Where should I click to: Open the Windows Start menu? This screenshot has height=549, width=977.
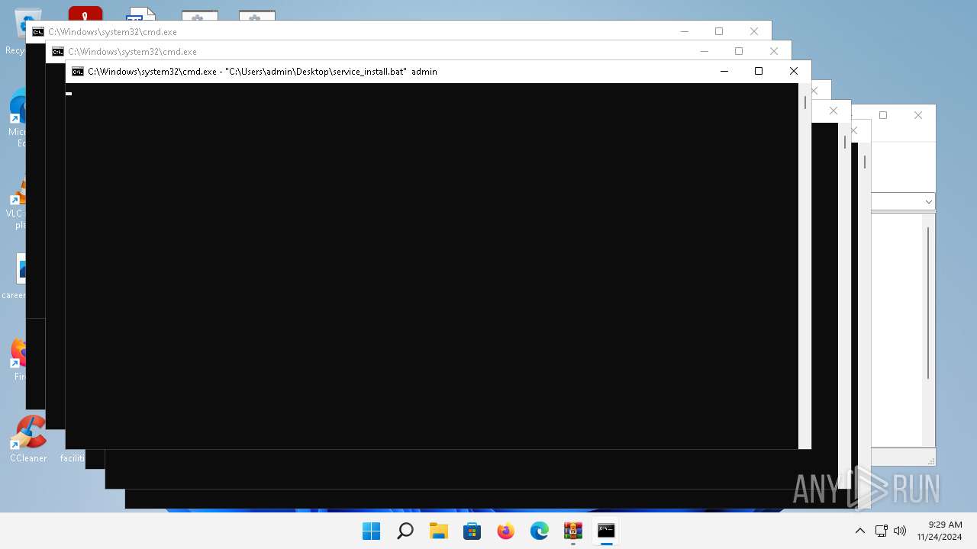point(371,531)
